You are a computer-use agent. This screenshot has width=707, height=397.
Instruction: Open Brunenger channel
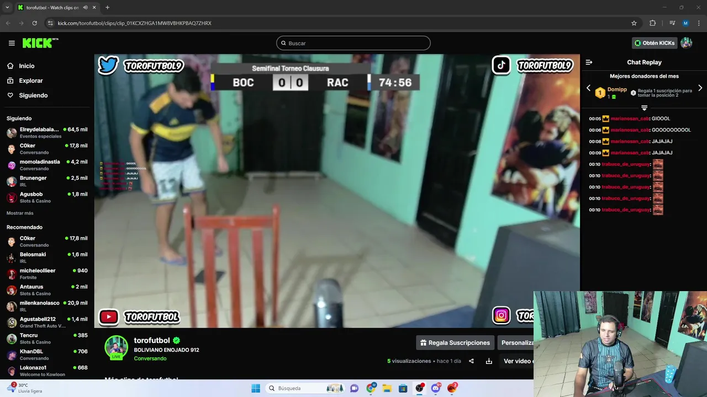(x=47, y=181)
